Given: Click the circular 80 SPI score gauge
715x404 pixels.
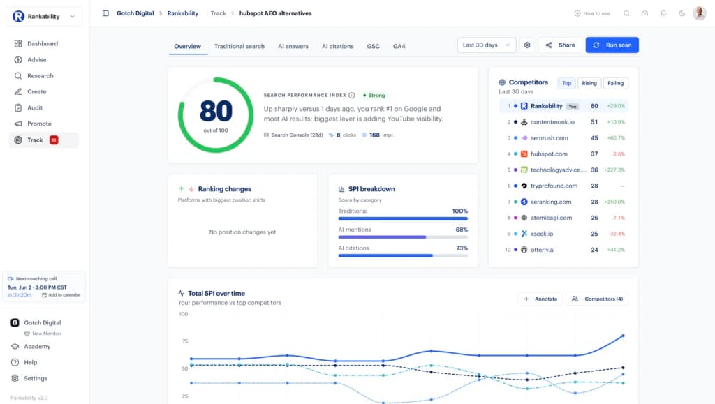Looking at the screenshot, I should point(216,115).
